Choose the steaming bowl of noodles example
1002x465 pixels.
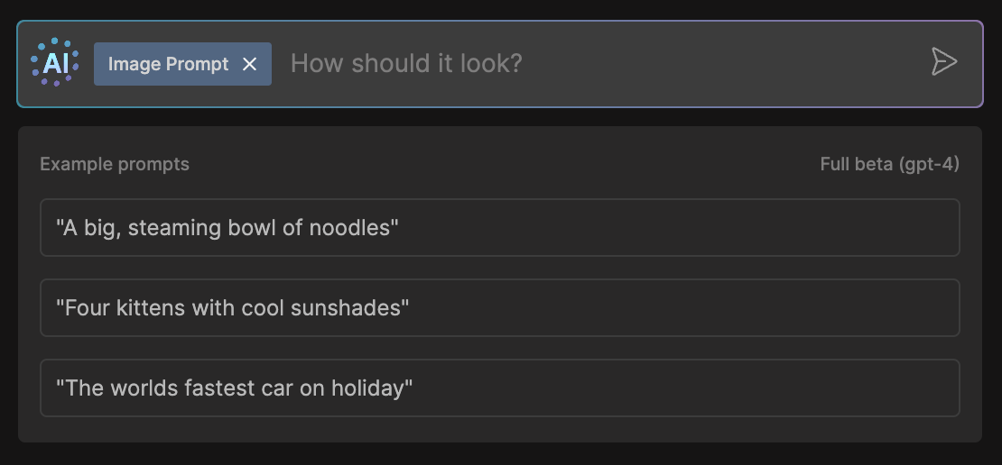coord(499,228)
